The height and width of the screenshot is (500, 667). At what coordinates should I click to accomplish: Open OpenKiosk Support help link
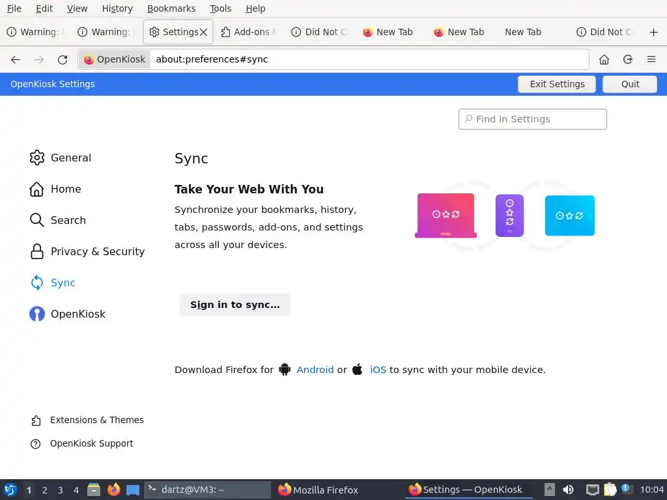coord(81,443)
